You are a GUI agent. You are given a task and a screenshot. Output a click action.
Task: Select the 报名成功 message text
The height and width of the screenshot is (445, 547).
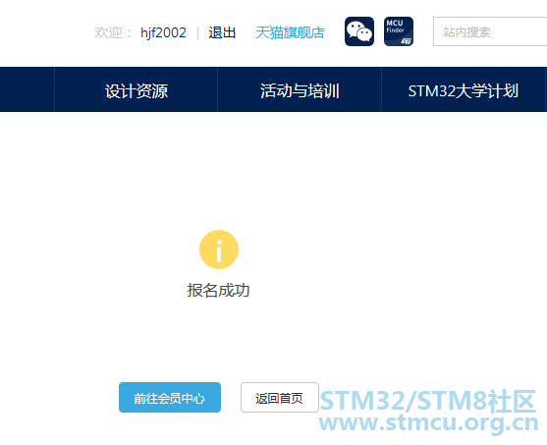tap(218, 290)
